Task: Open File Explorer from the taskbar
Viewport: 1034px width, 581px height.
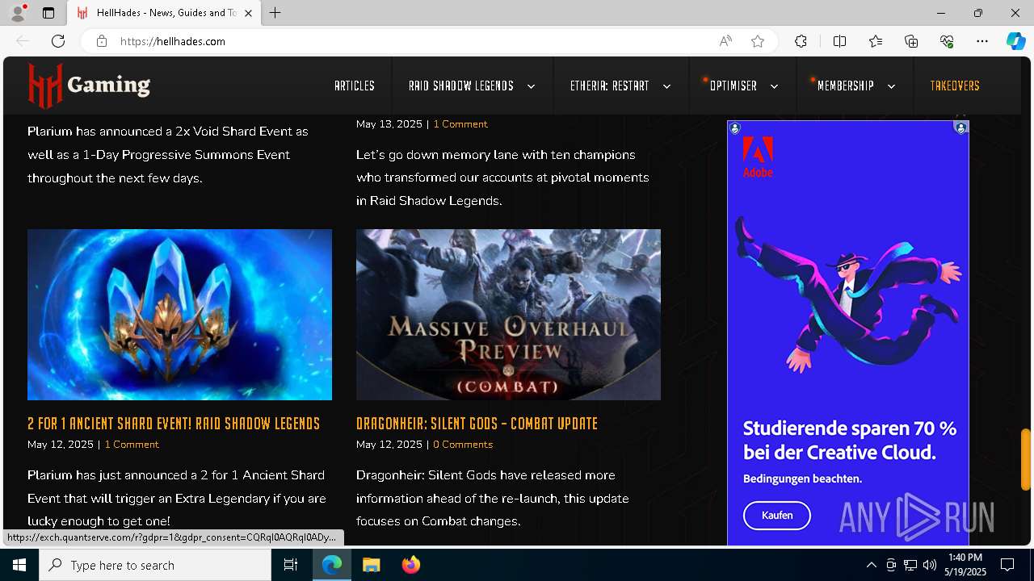Action: click(x=371, y=565)
